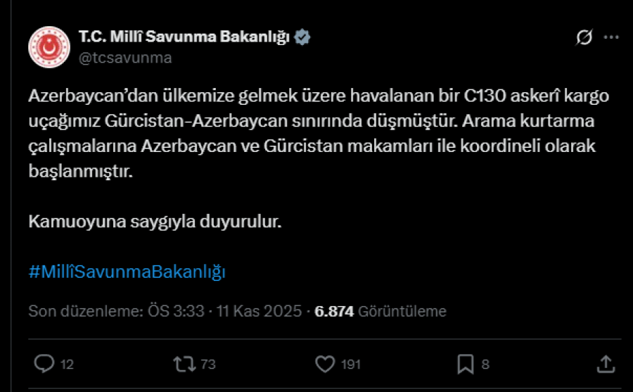Image resolution: width=633 pixels, height=392 pixels.
Task: Open the #MillîSavunmaBakanlığı hashtag
Action: pos(127,272)
